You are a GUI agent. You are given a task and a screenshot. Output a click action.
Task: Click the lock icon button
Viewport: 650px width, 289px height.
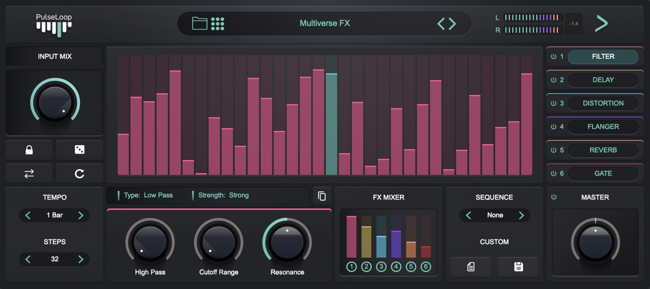29,150
